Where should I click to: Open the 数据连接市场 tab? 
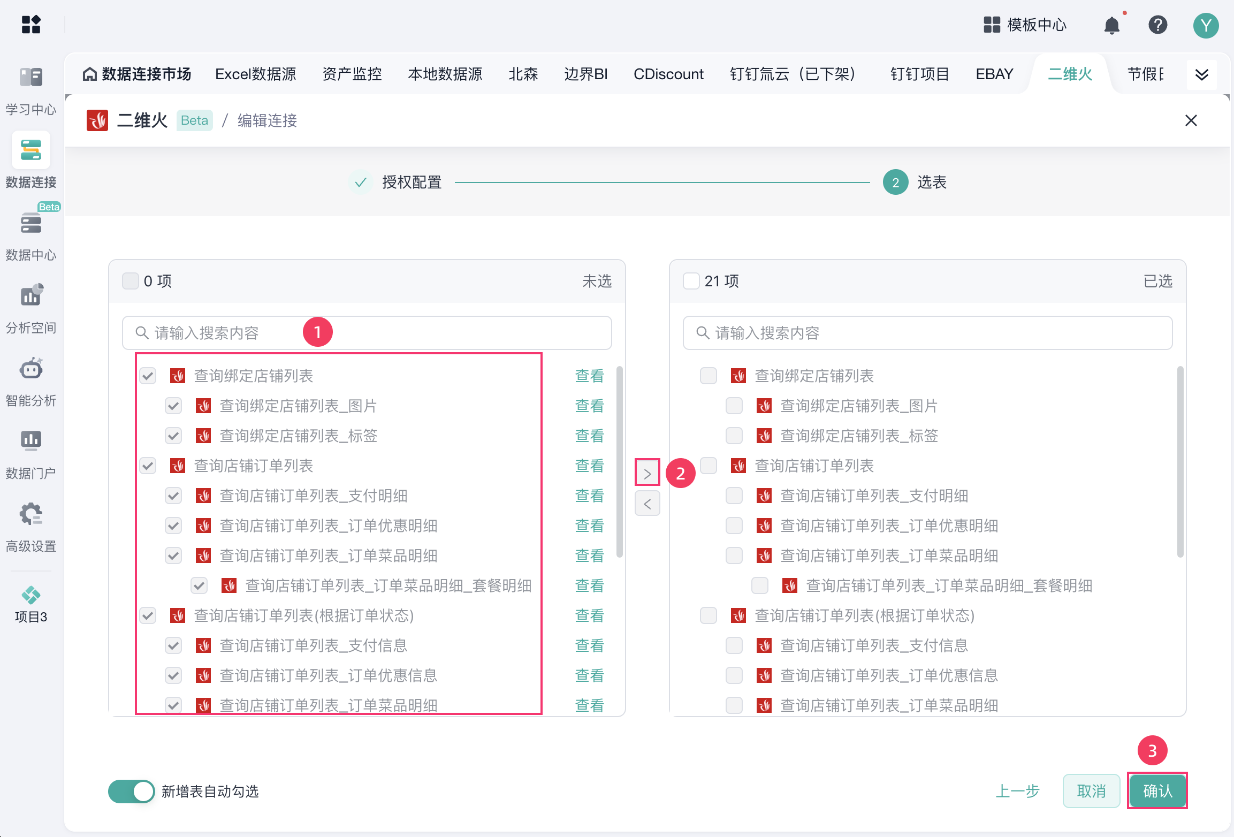coord(137,74)
